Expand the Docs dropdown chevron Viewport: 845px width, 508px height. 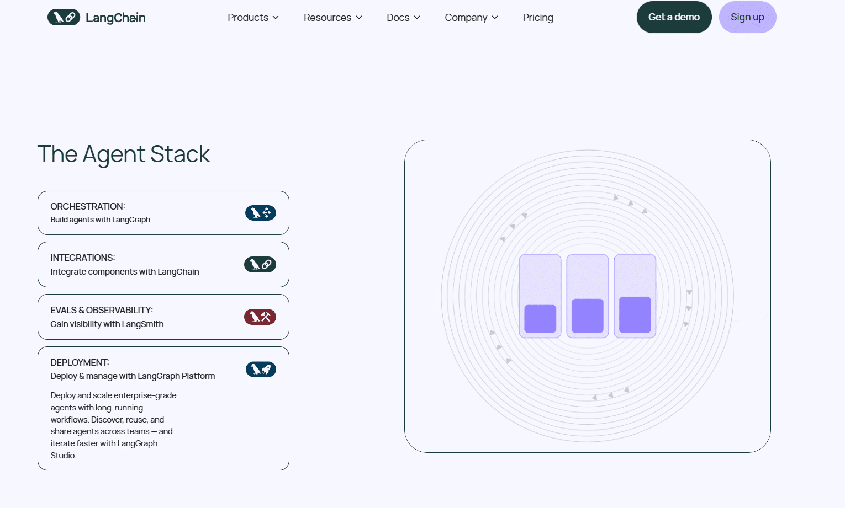click(x=417, y=18)
